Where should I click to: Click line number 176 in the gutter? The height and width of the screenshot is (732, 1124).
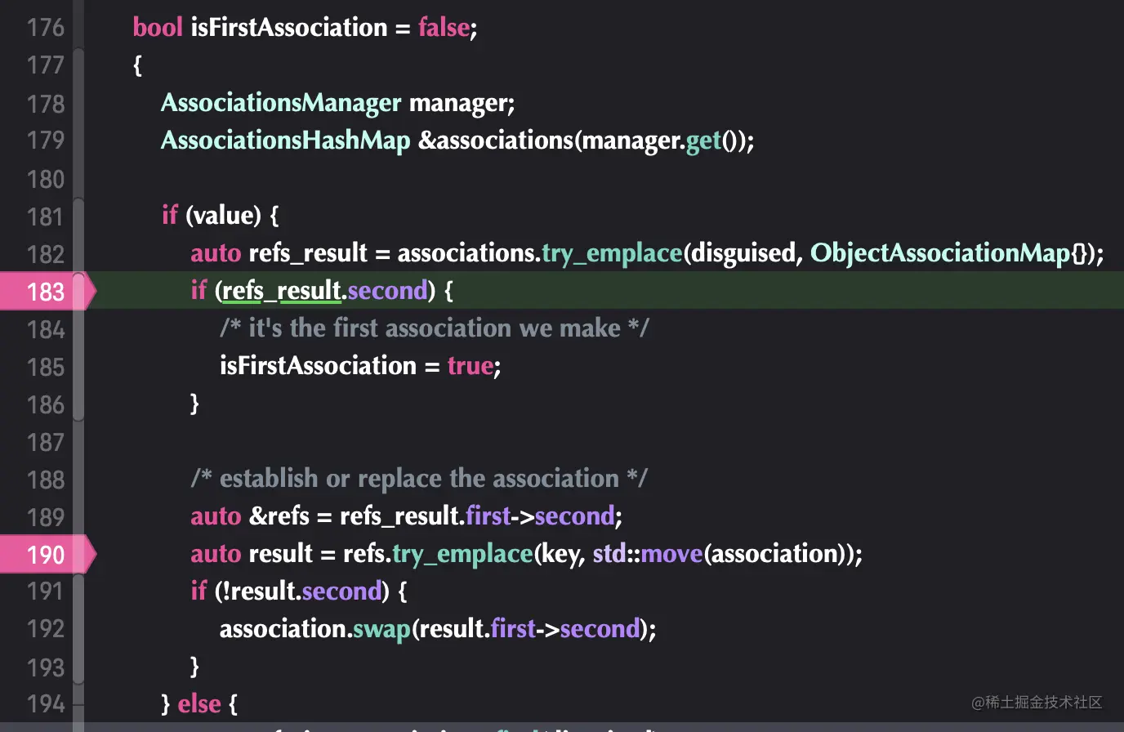pos(46,28)
